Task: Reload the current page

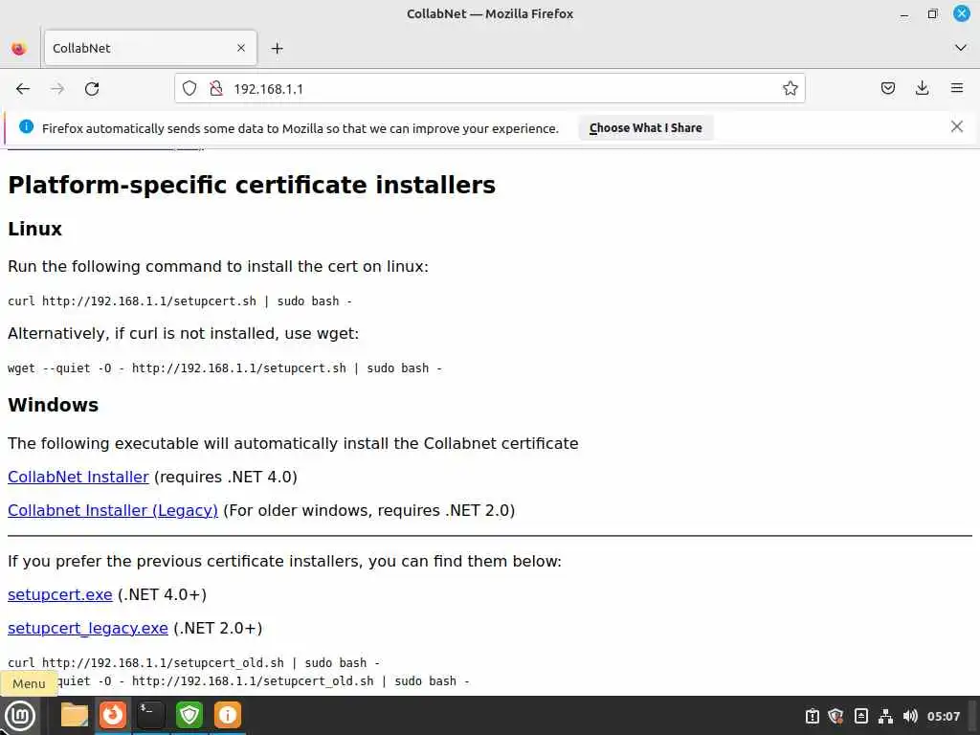Action: 92,89
